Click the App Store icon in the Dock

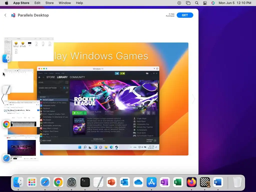coord(151,182)
